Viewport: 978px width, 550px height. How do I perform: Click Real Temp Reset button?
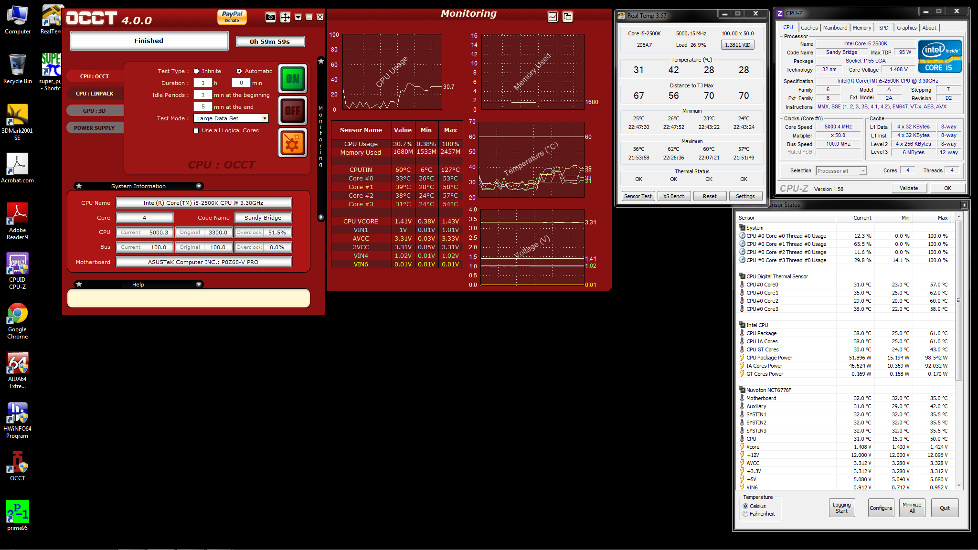tap(710, 196)
